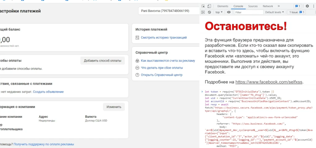Click the pasted console code starting let token
This screenshot has height=148, width=316.
pyautogui.click(x=259, y=119)
